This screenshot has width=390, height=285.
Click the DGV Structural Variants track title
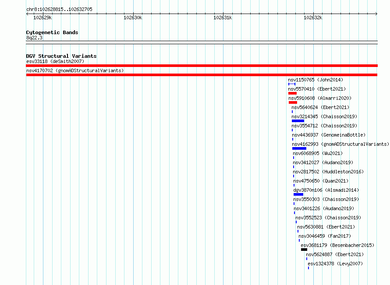pos(61,56)
